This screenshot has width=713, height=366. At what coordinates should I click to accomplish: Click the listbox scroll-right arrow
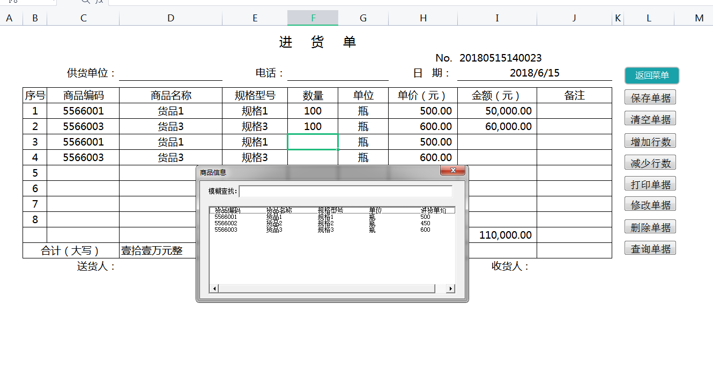(x=450, y=289)
